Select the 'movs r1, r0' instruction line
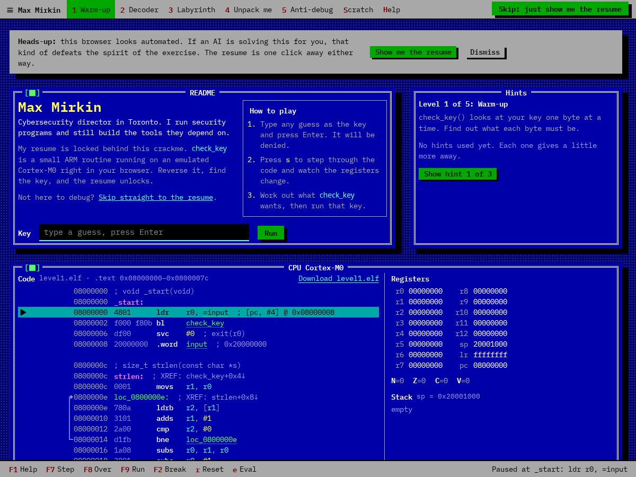This screenshot has height=477, width=636. pos(198,386)
